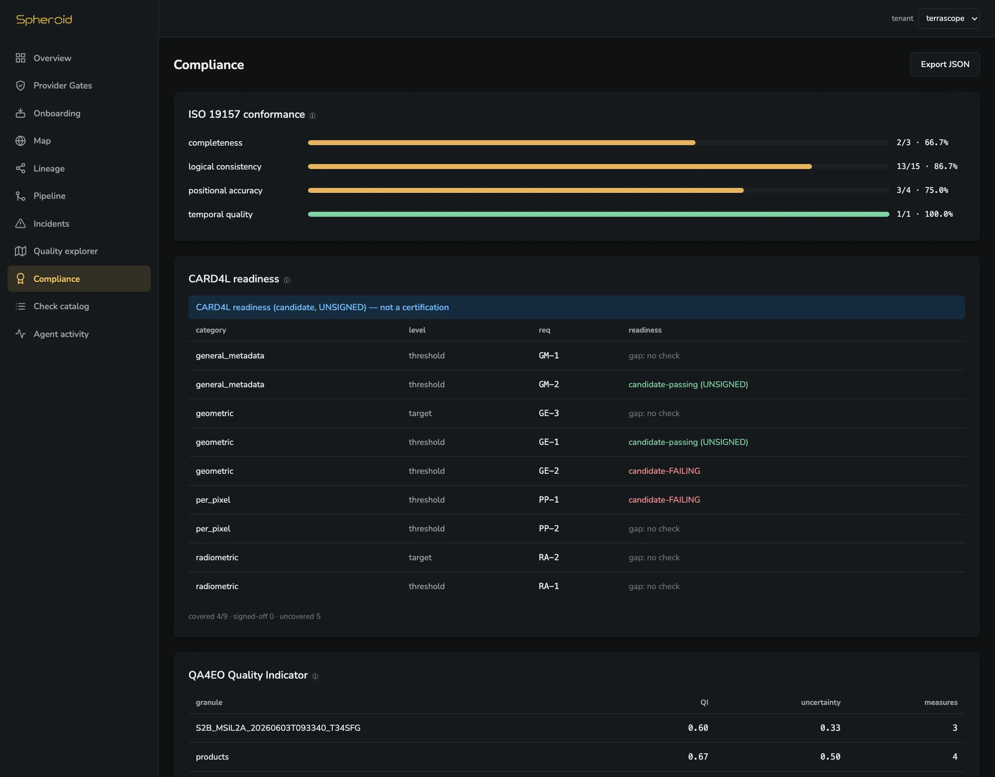Screen dimensions: 995x777
Task: Select the GE-2 candidate-FAILING table row
Action: click(577, 471)
